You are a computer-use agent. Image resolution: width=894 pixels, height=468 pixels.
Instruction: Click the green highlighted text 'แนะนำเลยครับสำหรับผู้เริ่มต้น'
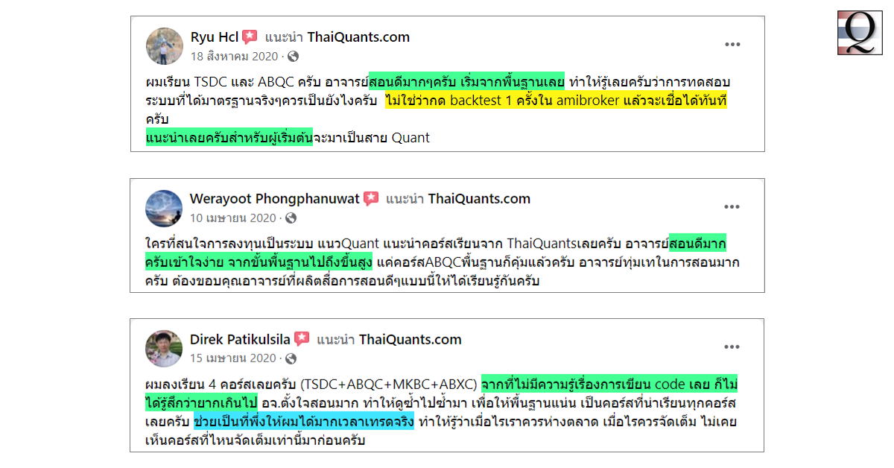229,137
